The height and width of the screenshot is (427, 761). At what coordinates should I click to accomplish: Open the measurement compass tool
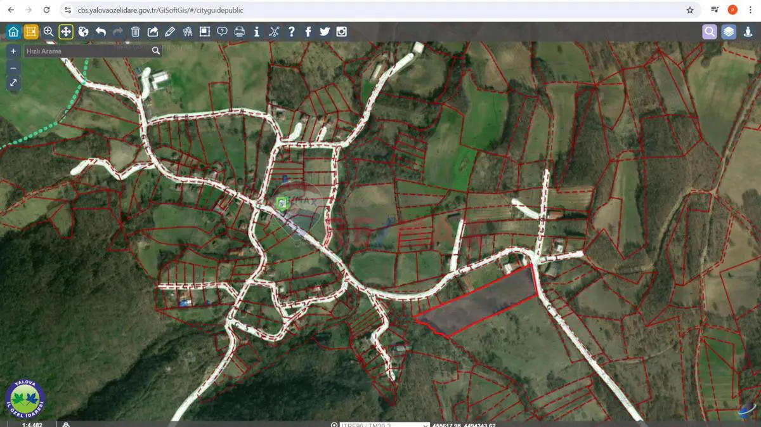tap(187, 32)
